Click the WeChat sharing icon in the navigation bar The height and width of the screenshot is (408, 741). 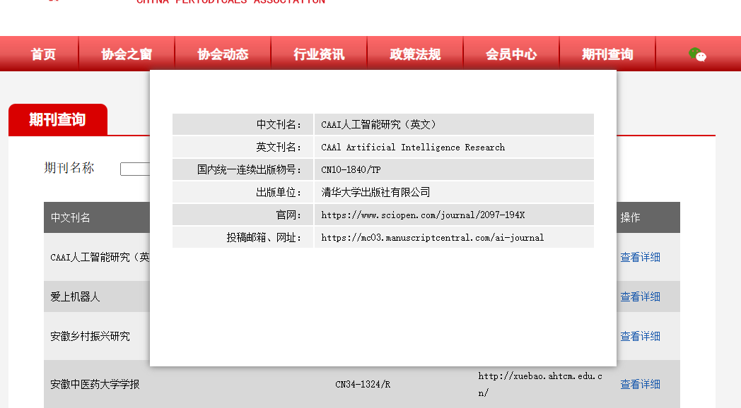point(699,54)
